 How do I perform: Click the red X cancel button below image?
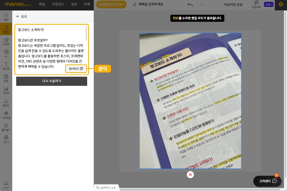190,175
